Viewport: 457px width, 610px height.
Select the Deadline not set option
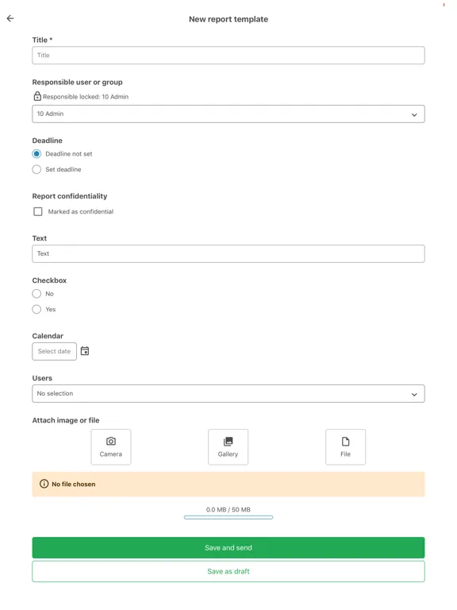point(36,153)
